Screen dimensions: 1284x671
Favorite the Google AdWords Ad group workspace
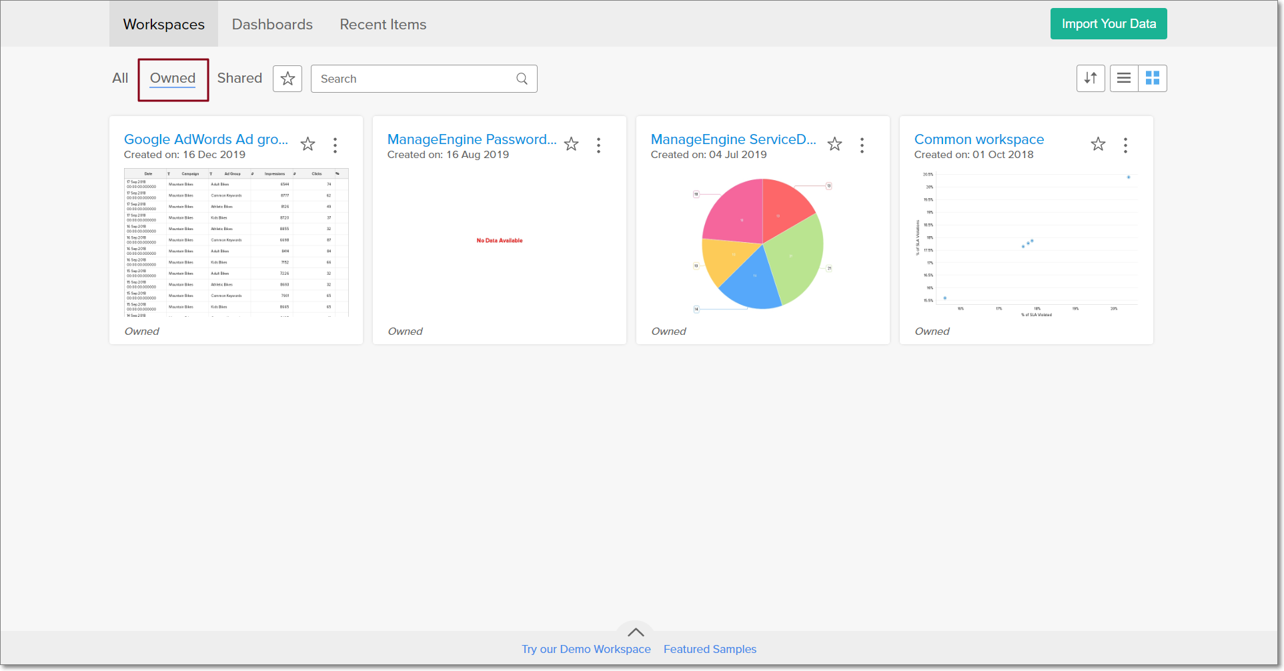(x=307, y=144)
